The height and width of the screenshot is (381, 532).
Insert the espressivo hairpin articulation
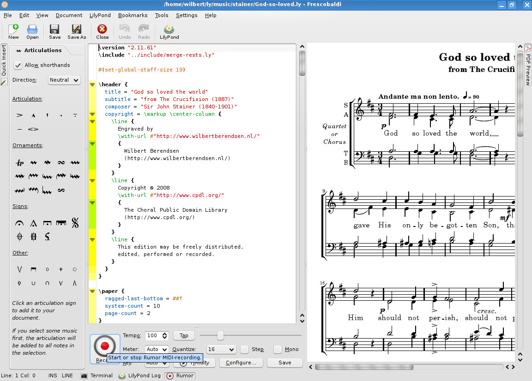[x=33, y=129]
